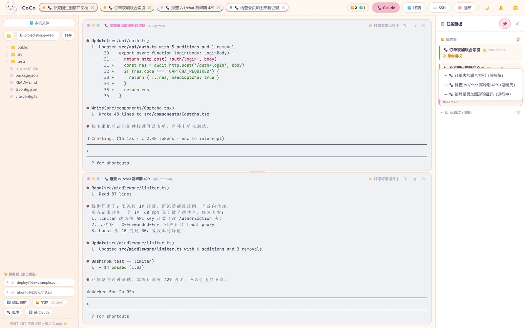Select the Claude mode button
This screenshot has height=328, width=525.
coord(386,8)
